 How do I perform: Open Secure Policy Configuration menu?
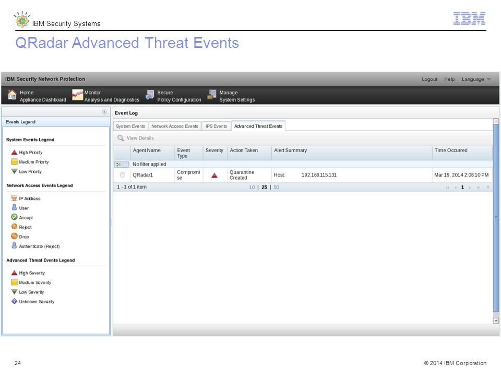(x=173, y=96)
